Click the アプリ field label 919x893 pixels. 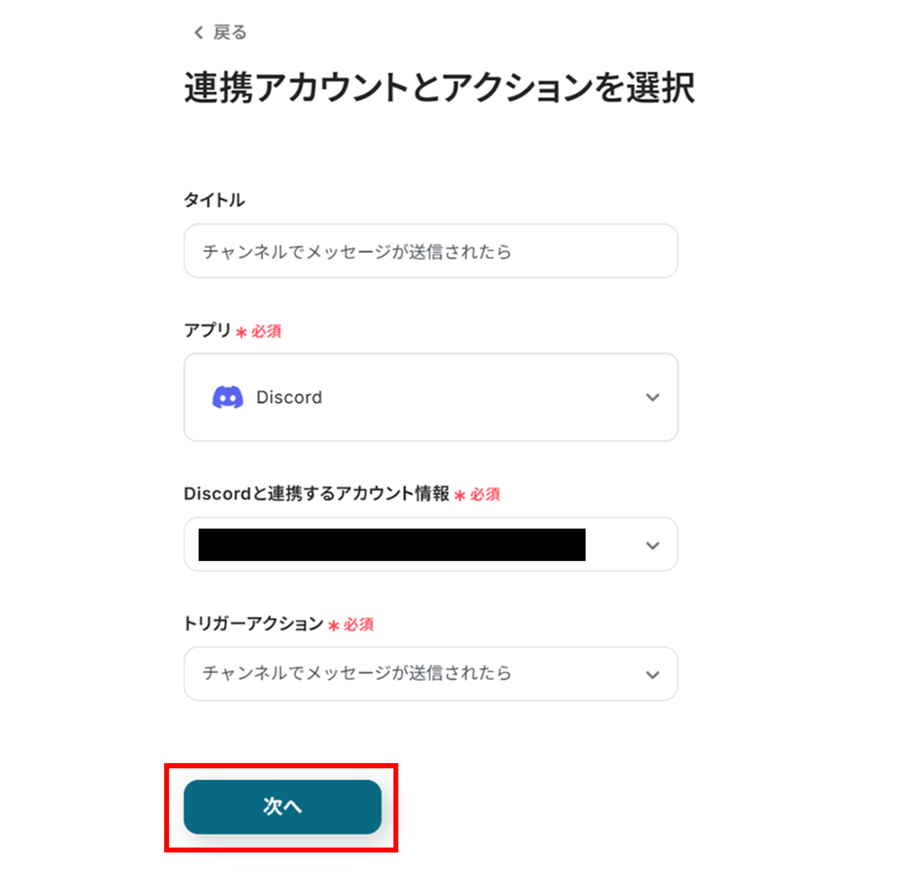[207, 330]
